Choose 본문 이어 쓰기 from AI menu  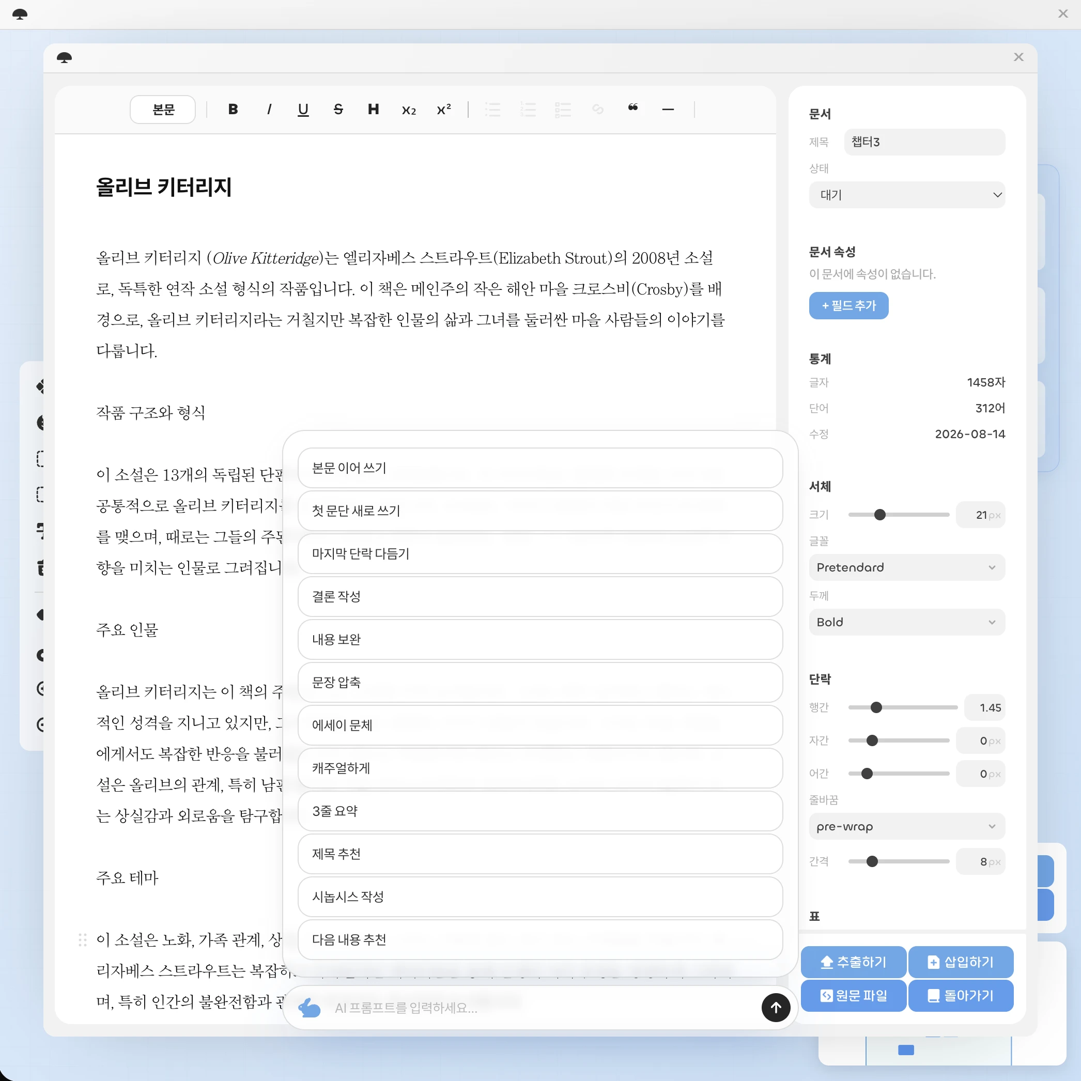540,468
